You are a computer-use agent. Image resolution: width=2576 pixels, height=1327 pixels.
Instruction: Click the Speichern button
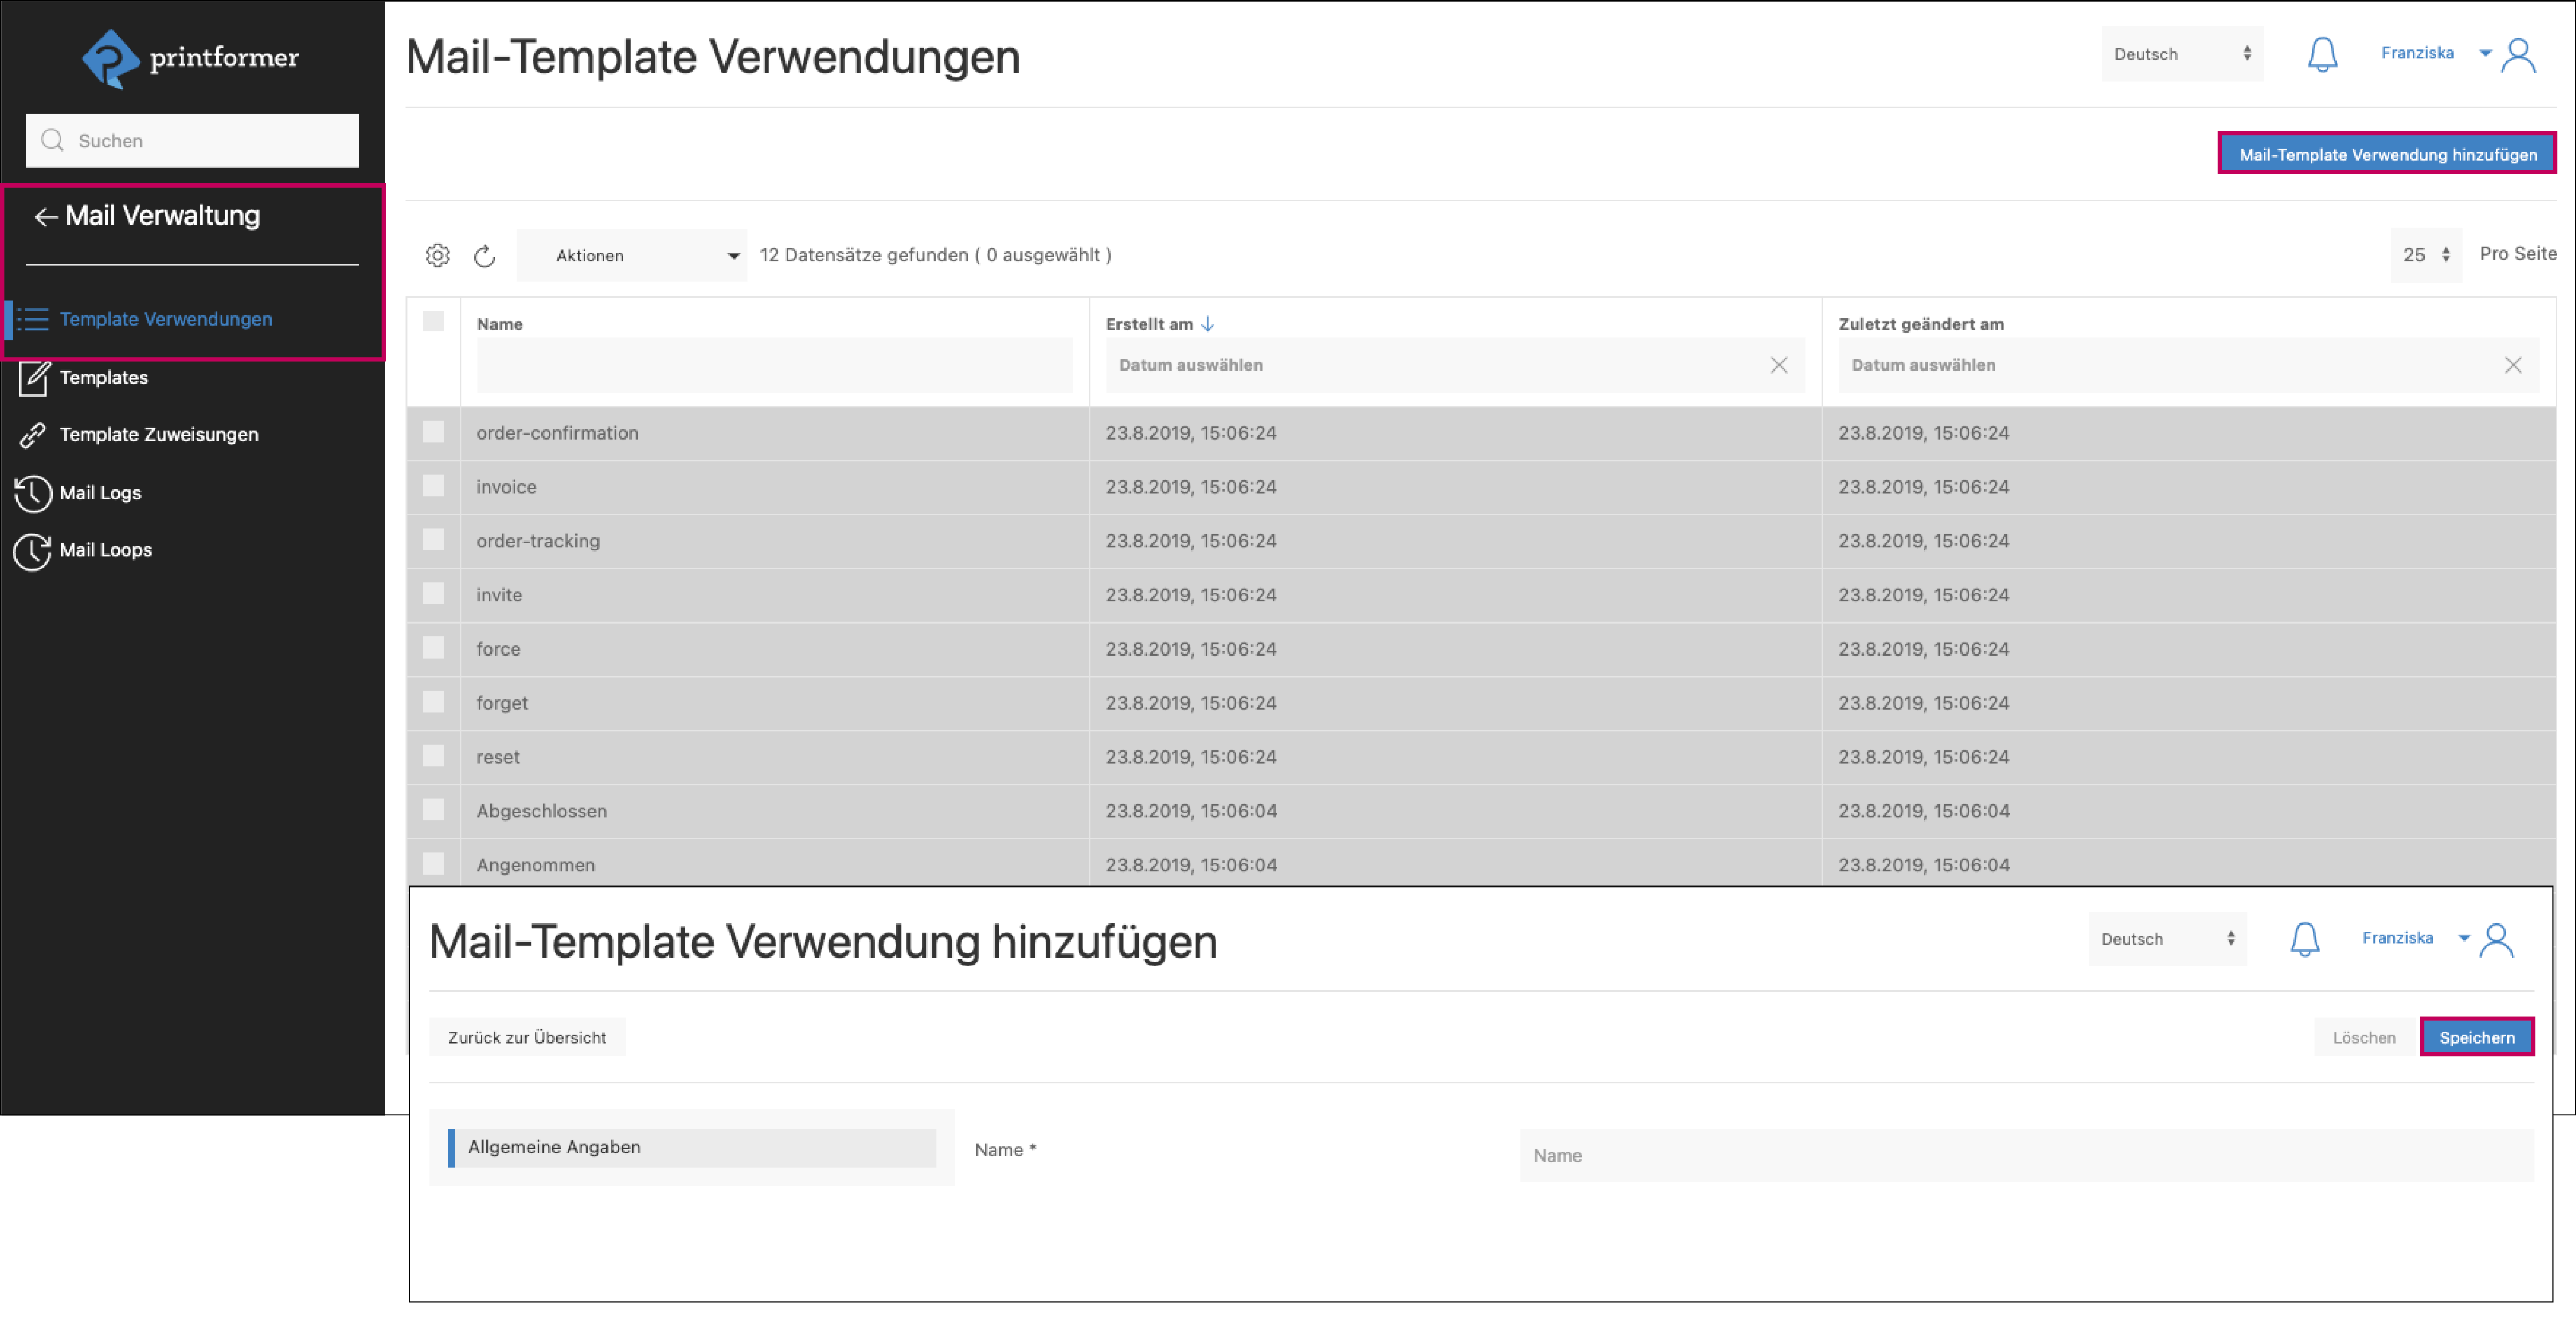click(x=2477, y=1037)
